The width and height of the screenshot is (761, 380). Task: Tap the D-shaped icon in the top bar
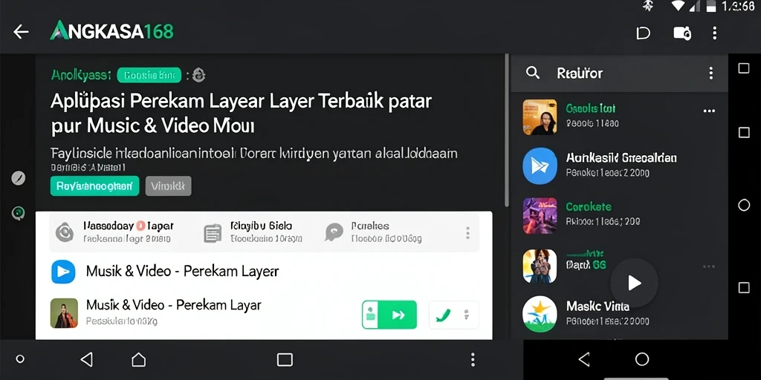(x=643, y=33)
